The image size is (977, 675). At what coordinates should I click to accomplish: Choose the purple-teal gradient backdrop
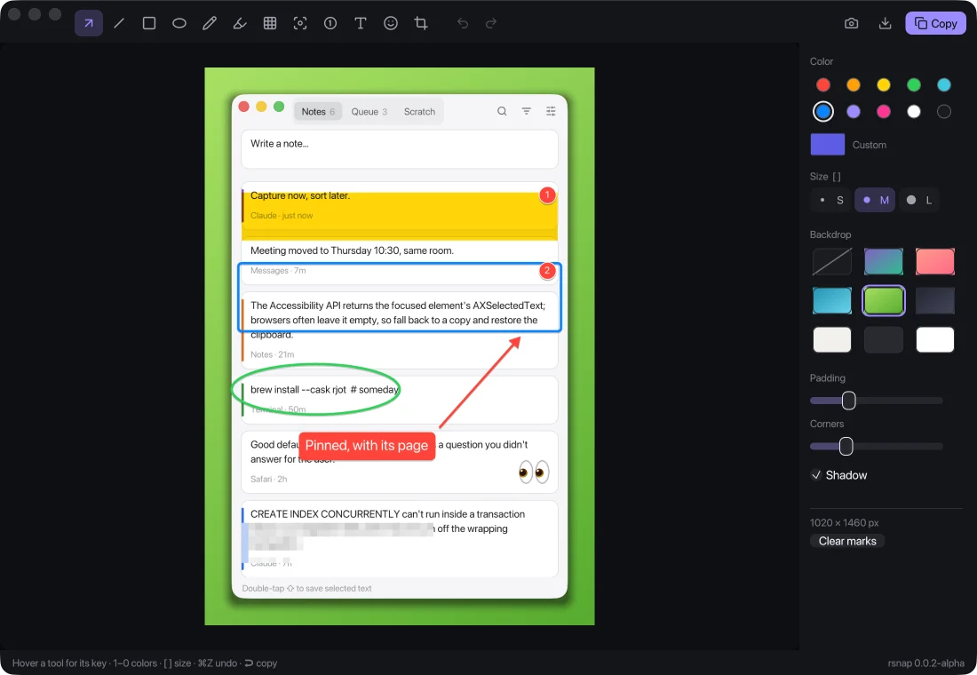pos(884,262)
